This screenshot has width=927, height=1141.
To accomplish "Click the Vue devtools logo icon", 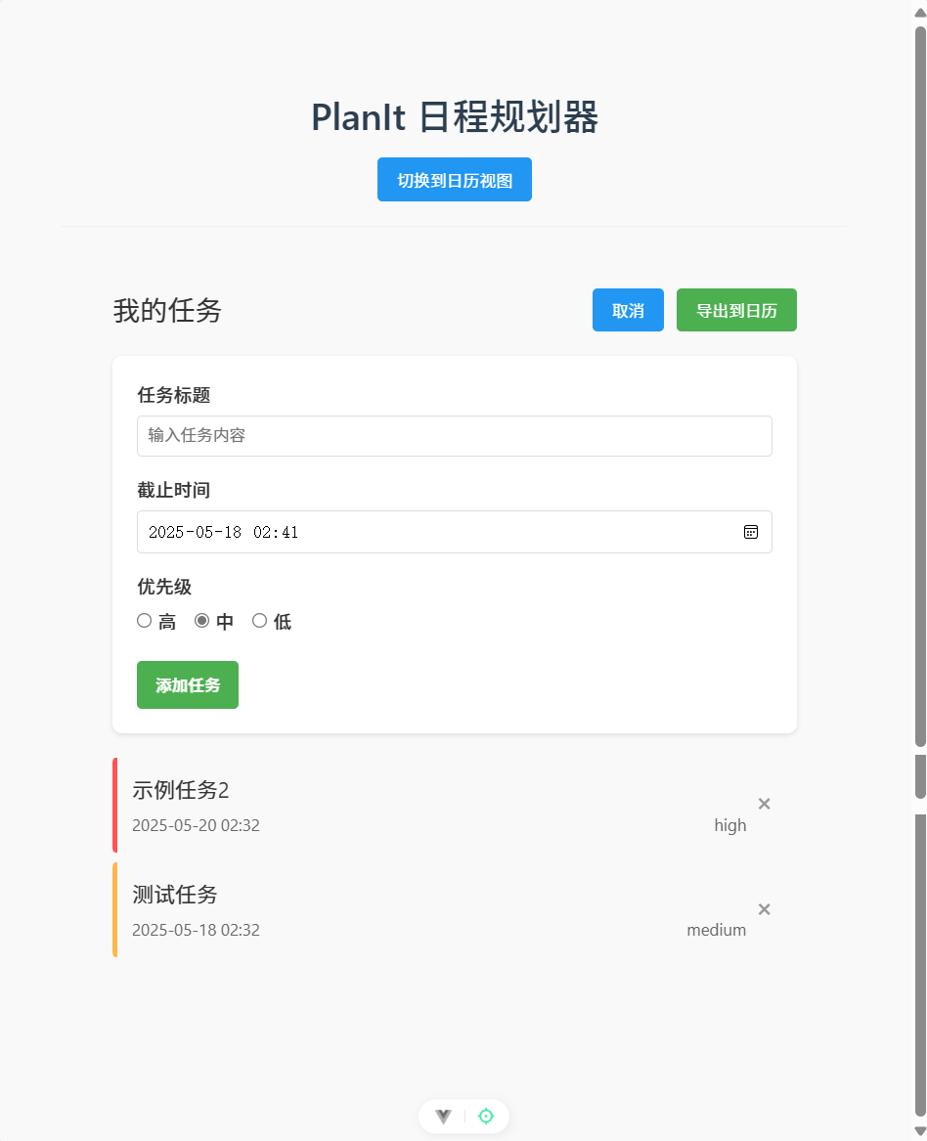I will (x=443, y=1115).
